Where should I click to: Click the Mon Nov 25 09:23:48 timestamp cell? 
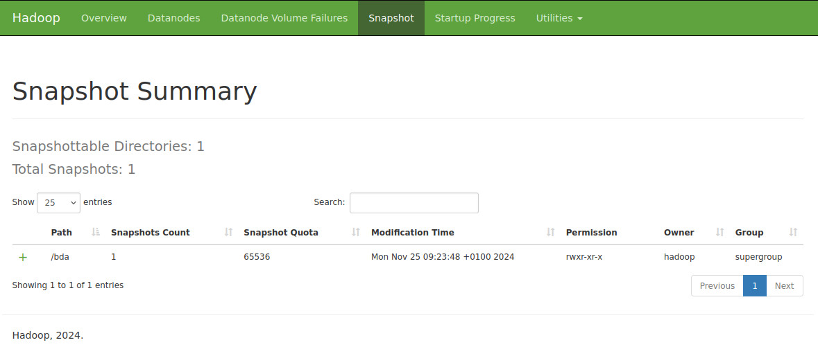(x=443, y=256)
